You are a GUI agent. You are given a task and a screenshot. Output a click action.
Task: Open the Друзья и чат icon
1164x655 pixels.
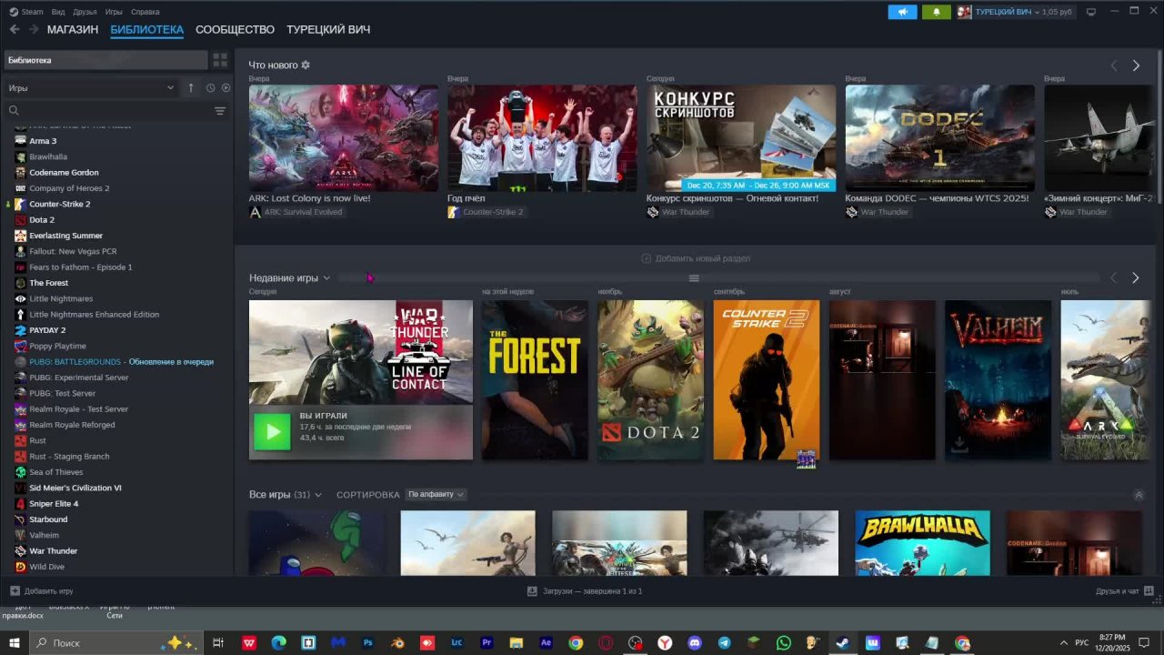1148,591
